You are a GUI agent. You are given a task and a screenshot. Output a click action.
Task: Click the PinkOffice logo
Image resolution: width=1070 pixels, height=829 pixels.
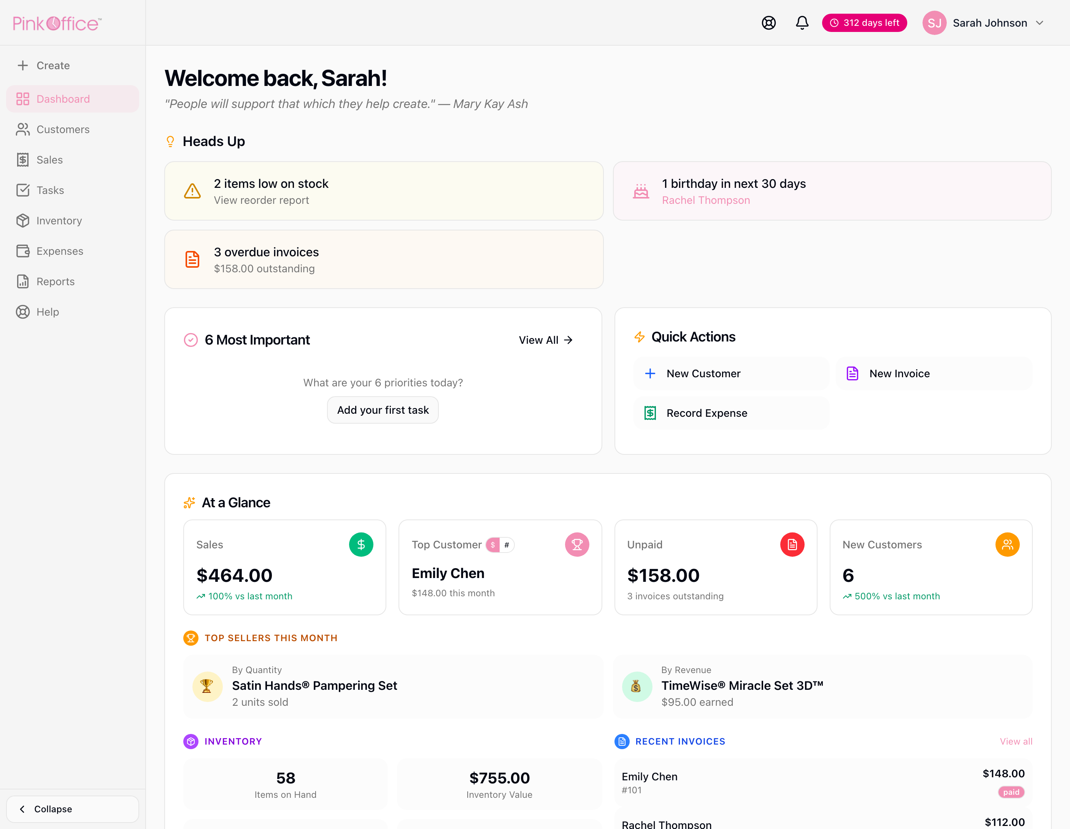click(57, 23)
